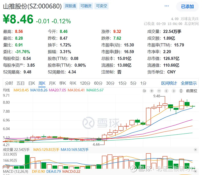Click the MA30:6.41 moving average label
This screenshot has height=175, width=202.
pos(76,90)
